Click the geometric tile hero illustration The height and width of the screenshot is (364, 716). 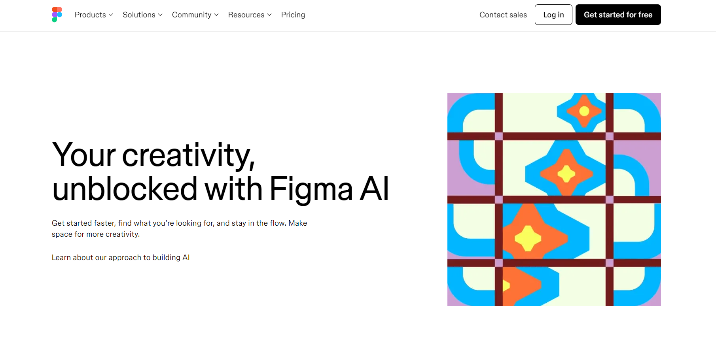pos(554,200)
